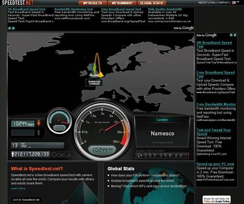
Task: Open the language dropdown arrow beside flag
Action: [238, 2]
